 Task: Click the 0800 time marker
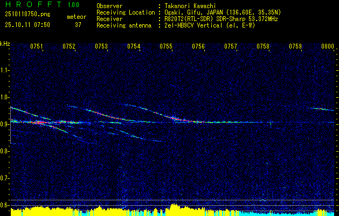pyautogui.click(x=328, y=46)
